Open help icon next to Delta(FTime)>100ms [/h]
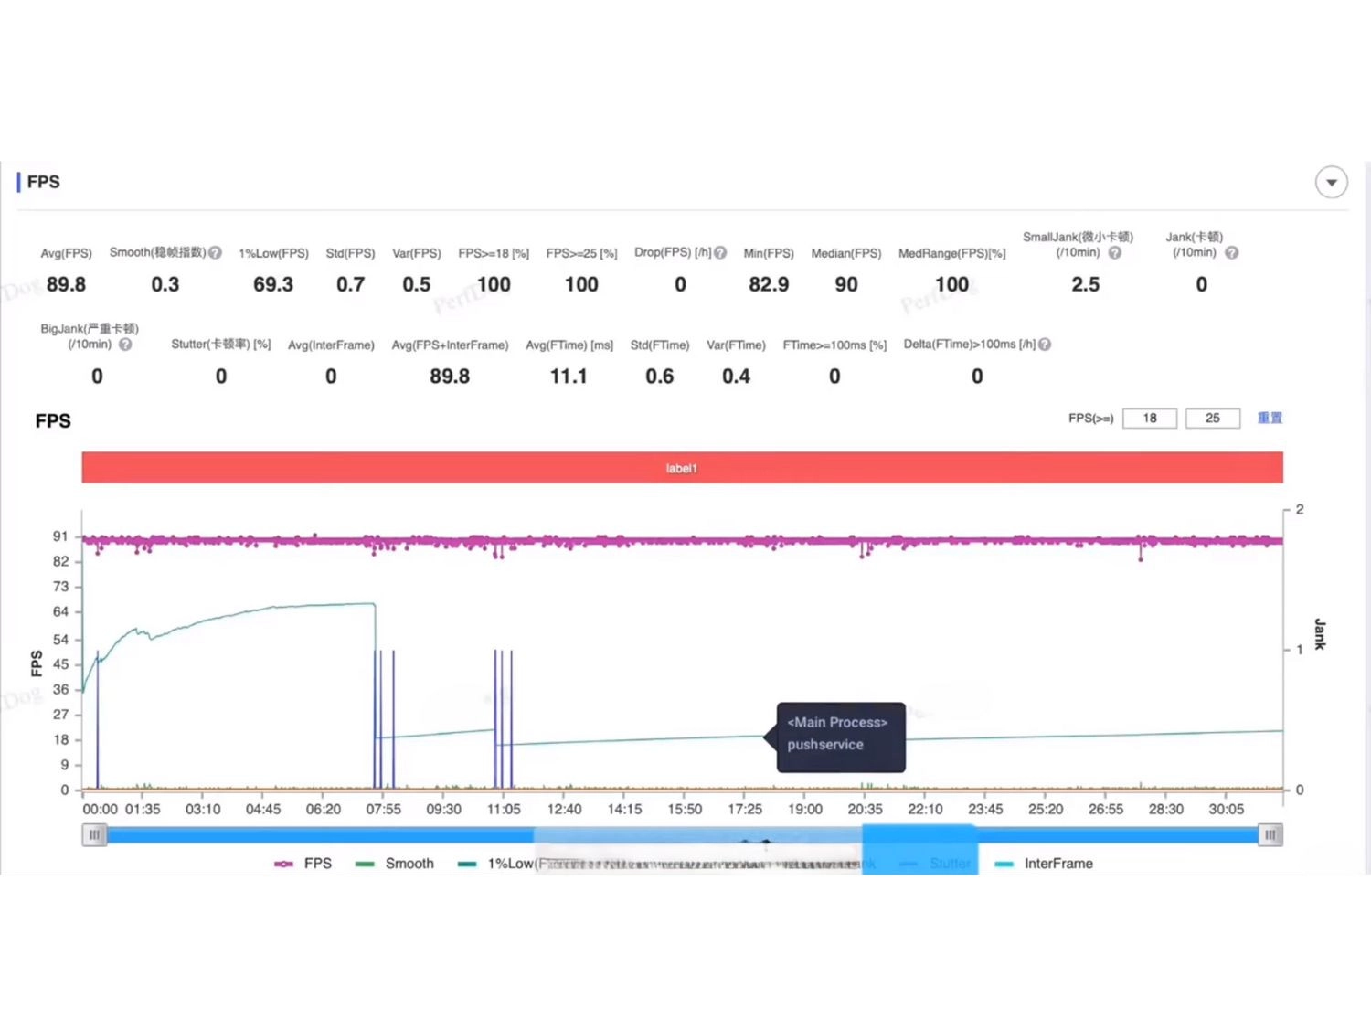This screenshot has height=1029, width=1371. [x=1045, y=345]
